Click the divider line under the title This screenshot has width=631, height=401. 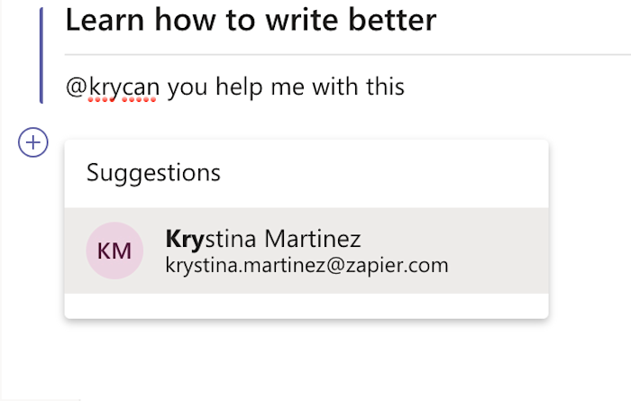(348, 54)
